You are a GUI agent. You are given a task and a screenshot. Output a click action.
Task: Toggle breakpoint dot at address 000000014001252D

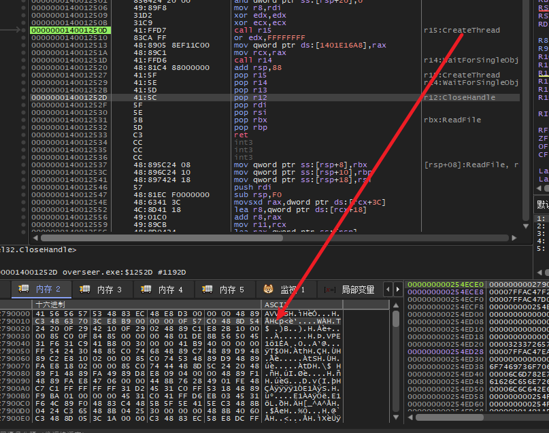[23, 98]
